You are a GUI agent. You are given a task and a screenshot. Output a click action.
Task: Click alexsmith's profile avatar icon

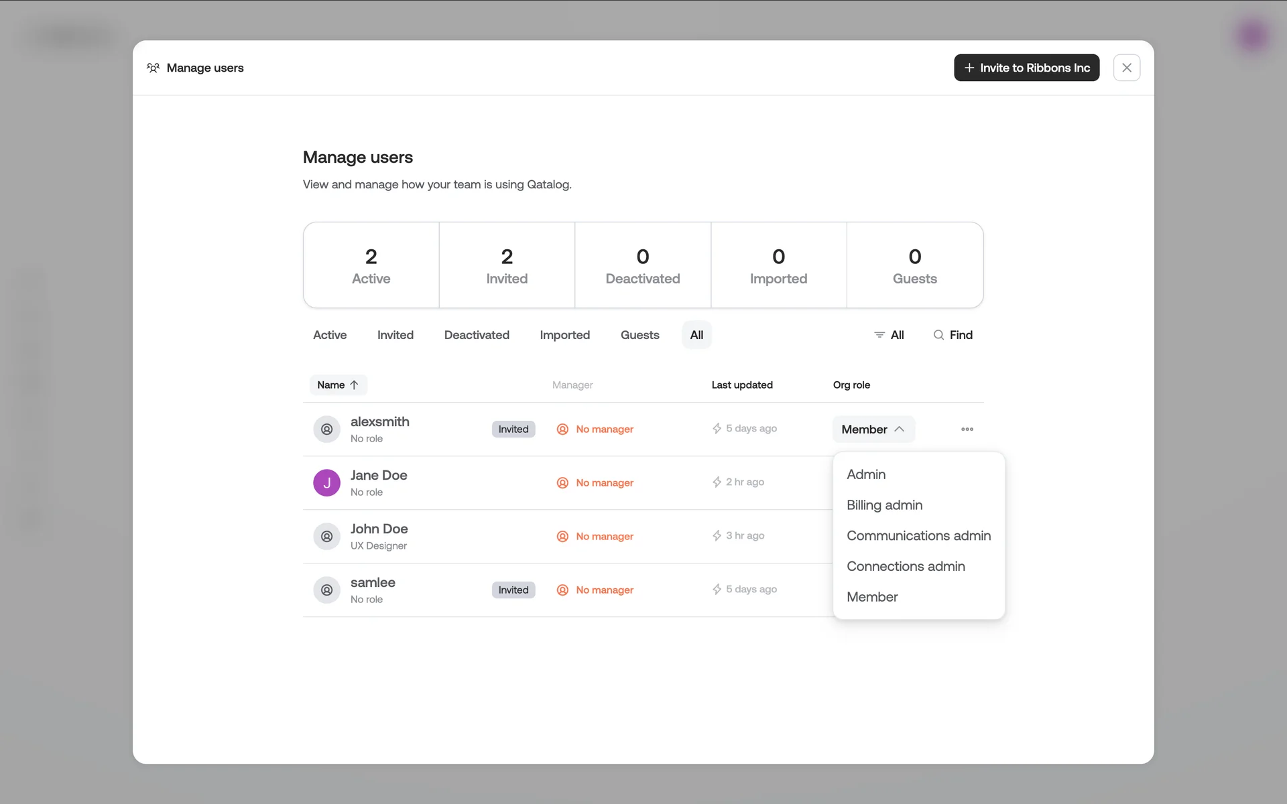point(326,429)
